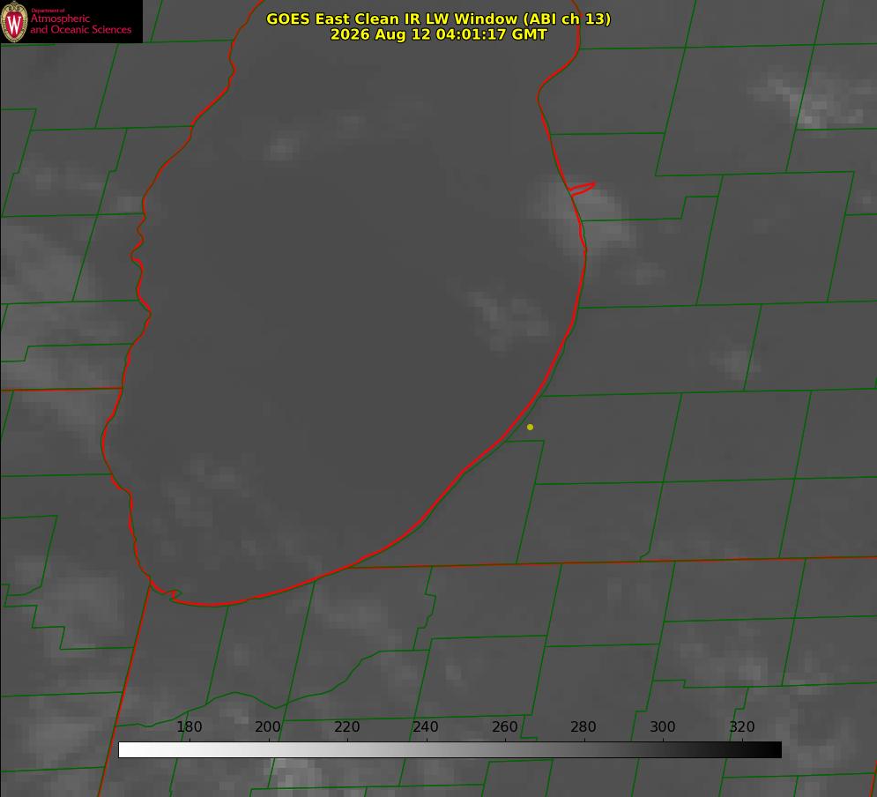Click the 320 label on the color scale
This screenshot has width=877, height=797.
(x=742, y=726)
